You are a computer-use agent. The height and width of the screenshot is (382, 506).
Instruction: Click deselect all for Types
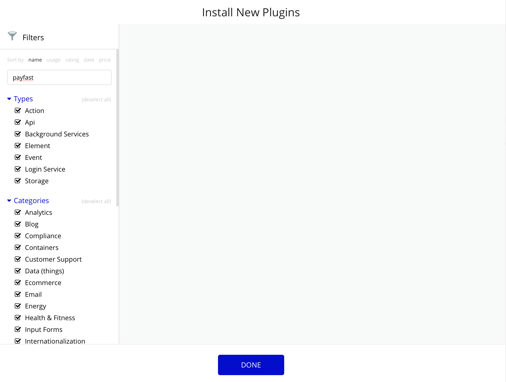96,100
